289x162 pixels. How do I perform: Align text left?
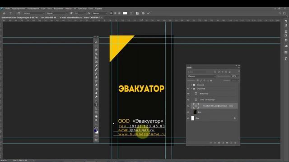click(x=111, y=13)
